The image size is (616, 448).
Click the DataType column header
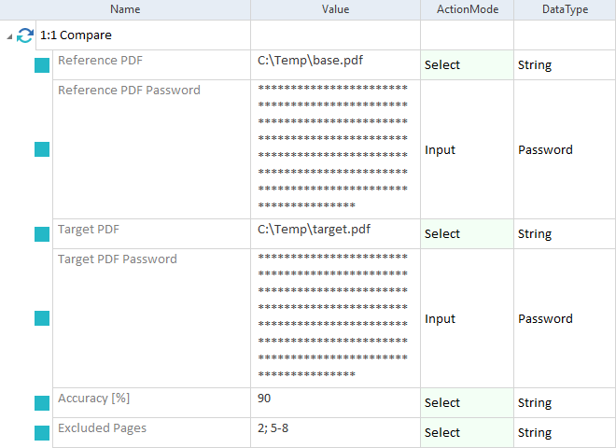click(565, 9)
